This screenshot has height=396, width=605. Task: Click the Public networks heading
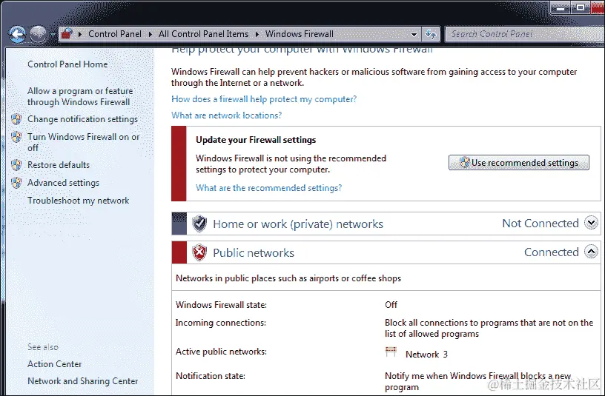[x=254, y=253]
